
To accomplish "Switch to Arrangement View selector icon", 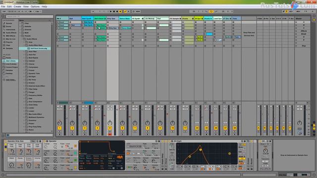I will [x=314, y=16].
